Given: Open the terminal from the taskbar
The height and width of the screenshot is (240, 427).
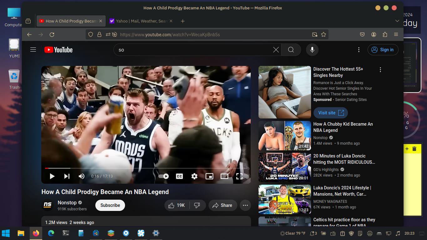Looking at the screenshot, I should [66, 233].
